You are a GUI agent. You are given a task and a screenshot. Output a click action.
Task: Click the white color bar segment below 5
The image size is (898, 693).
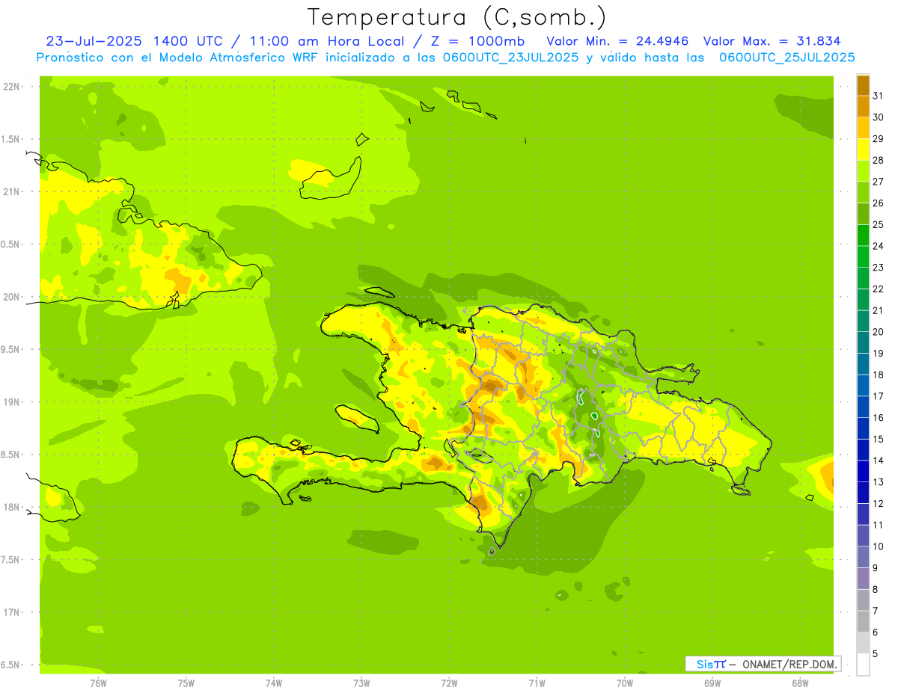click(x=863, y=665)
